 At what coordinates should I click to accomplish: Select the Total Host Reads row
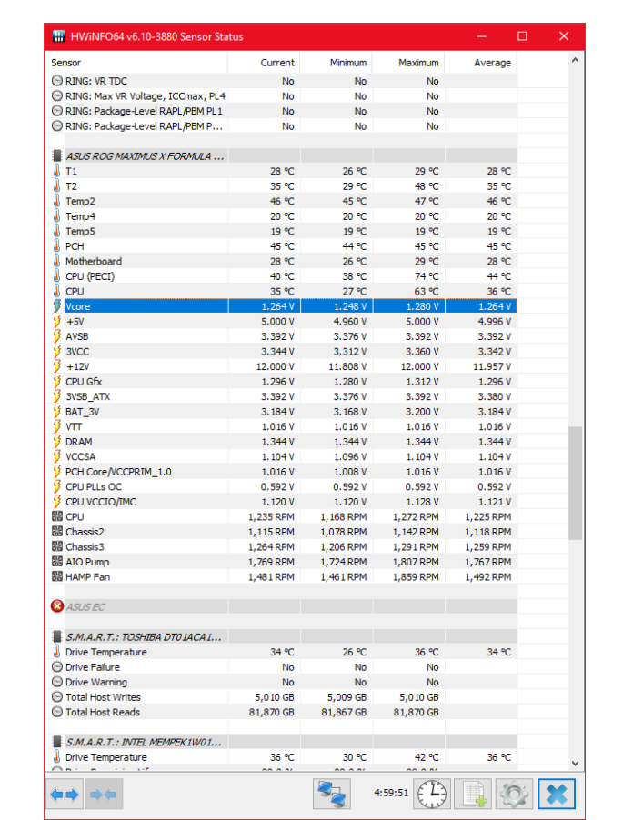pyautogui.click(x=281, y=712)
